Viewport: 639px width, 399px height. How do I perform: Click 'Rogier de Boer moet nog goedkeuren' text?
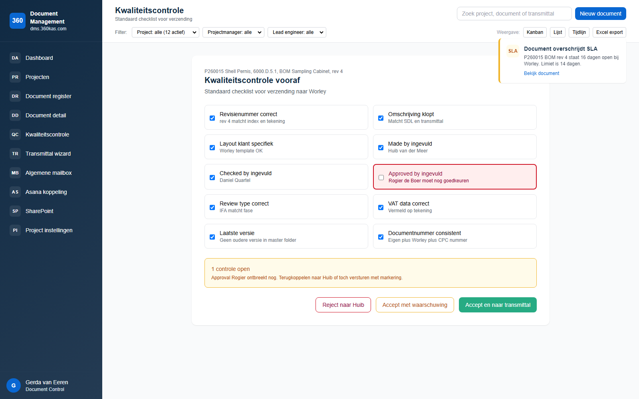(x=429, y=181)
